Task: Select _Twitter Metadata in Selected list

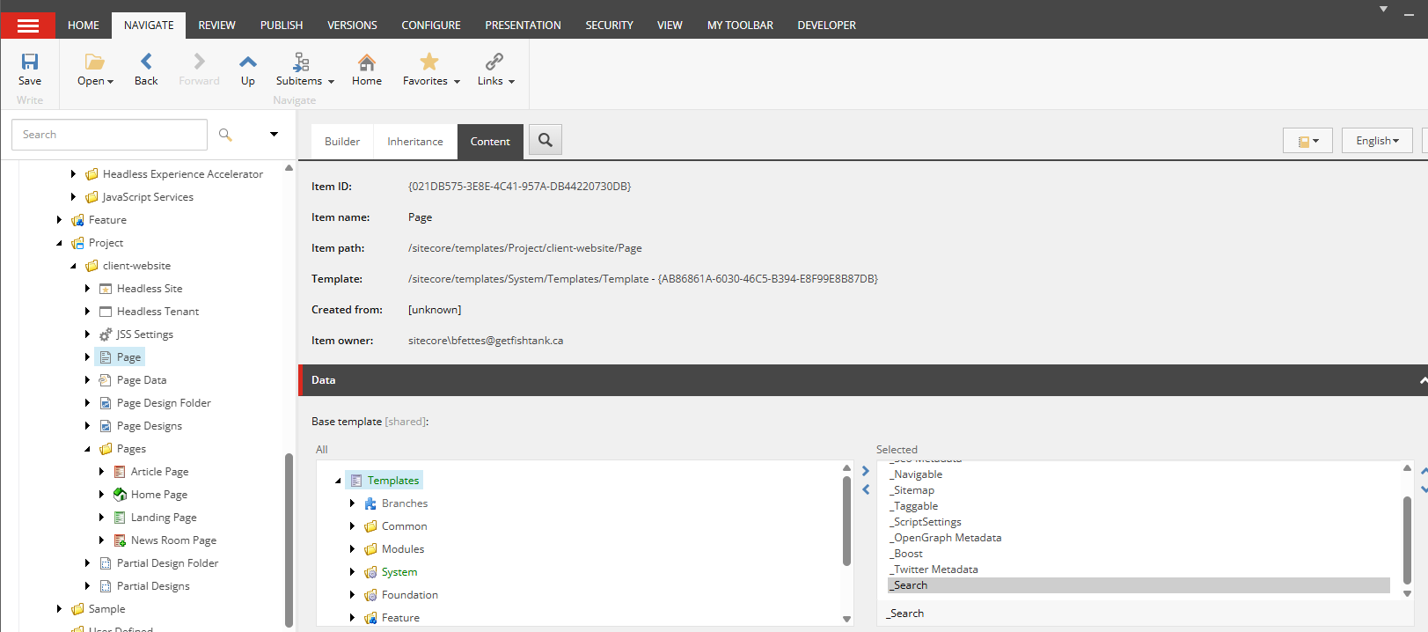Action: [1139, 570]
